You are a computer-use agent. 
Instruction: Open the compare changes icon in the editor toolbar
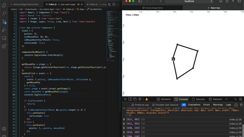point(109,4)
